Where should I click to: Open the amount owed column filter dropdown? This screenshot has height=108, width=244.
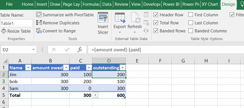[x=66, y=68]
